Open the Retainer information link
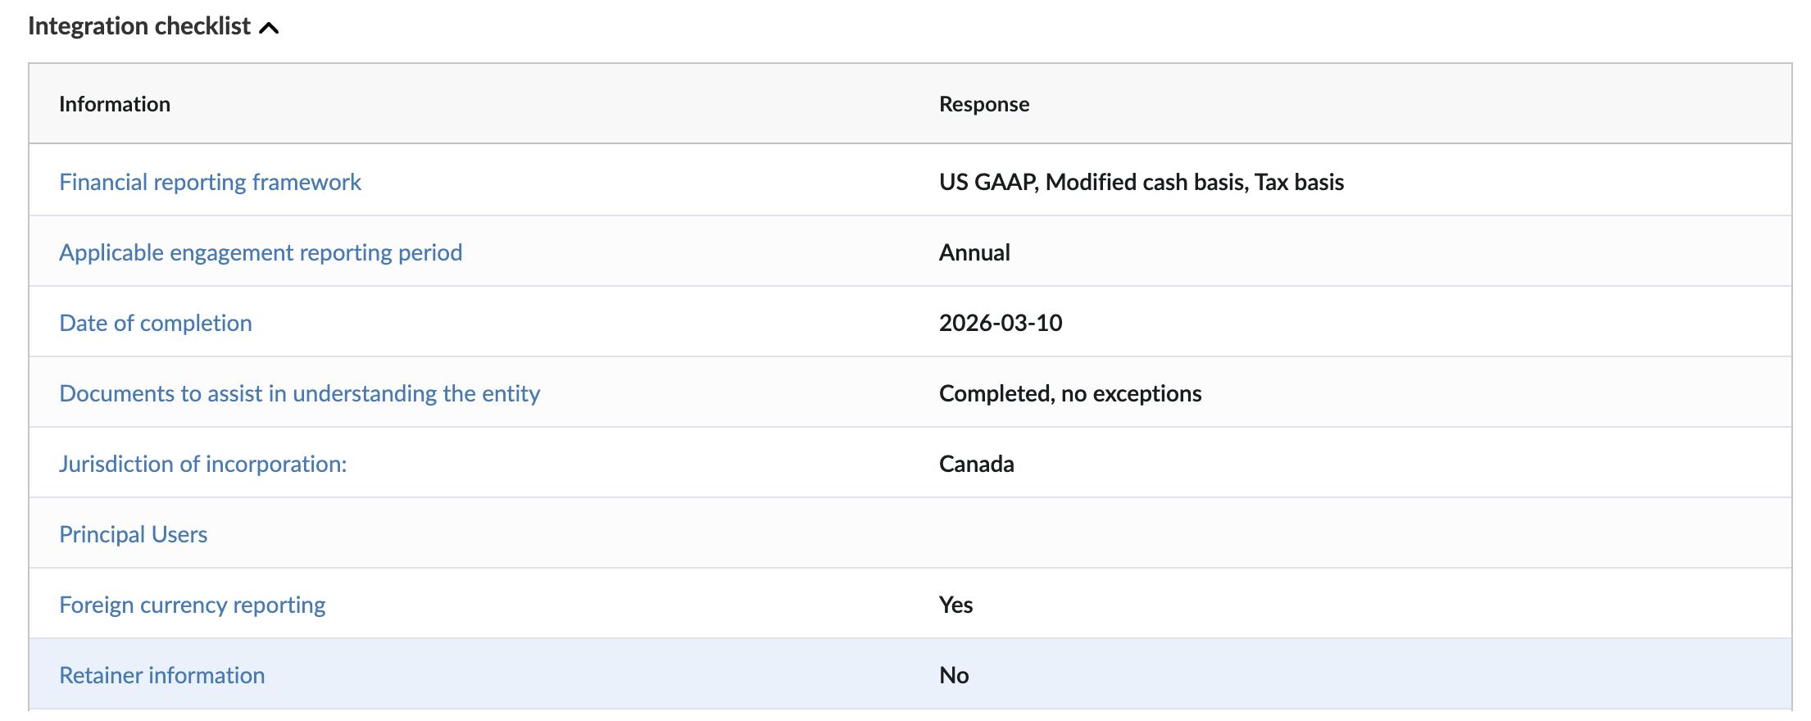Viewport: 1811px width, 721px height. coord(162,675)
